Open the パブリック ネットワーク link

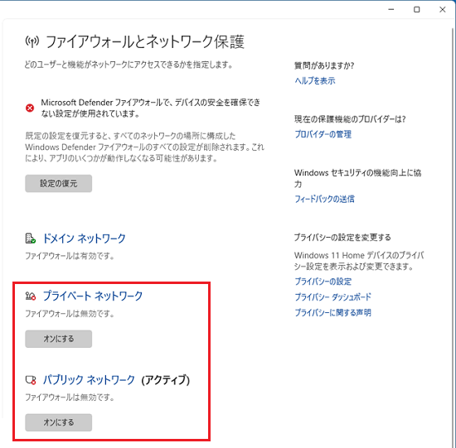pyautogui.click(x=89, y=380)
